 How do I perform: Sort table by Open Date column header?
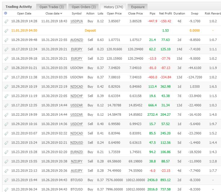coord(24,14)
